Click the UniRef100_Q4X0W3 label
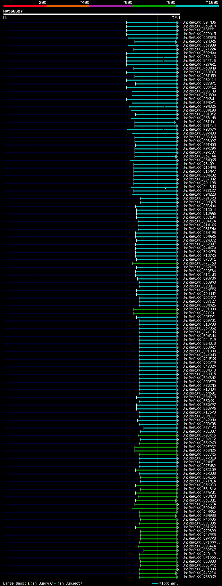 click(x=199, y=355)
